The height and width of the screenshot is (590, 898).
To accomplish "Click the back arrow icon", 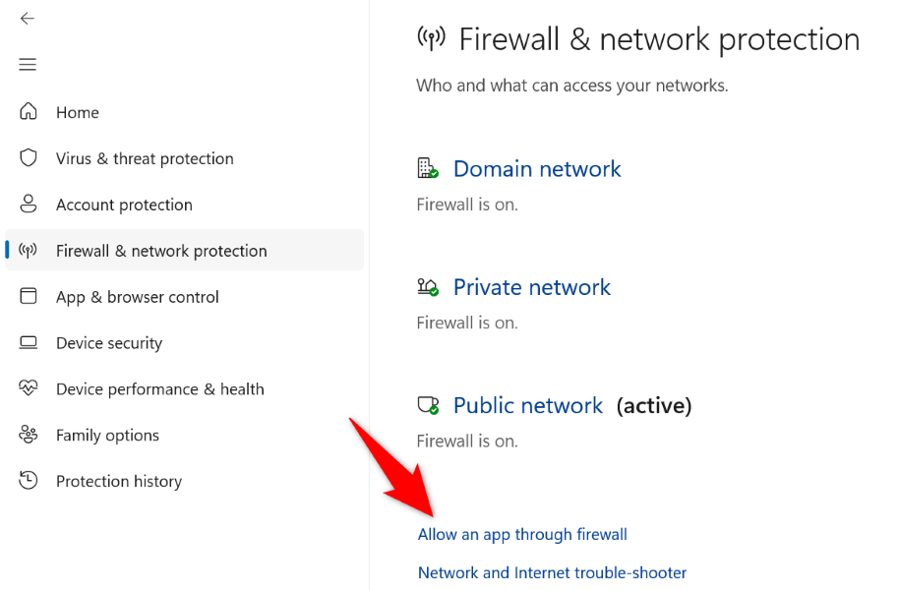I will point(28,19).
